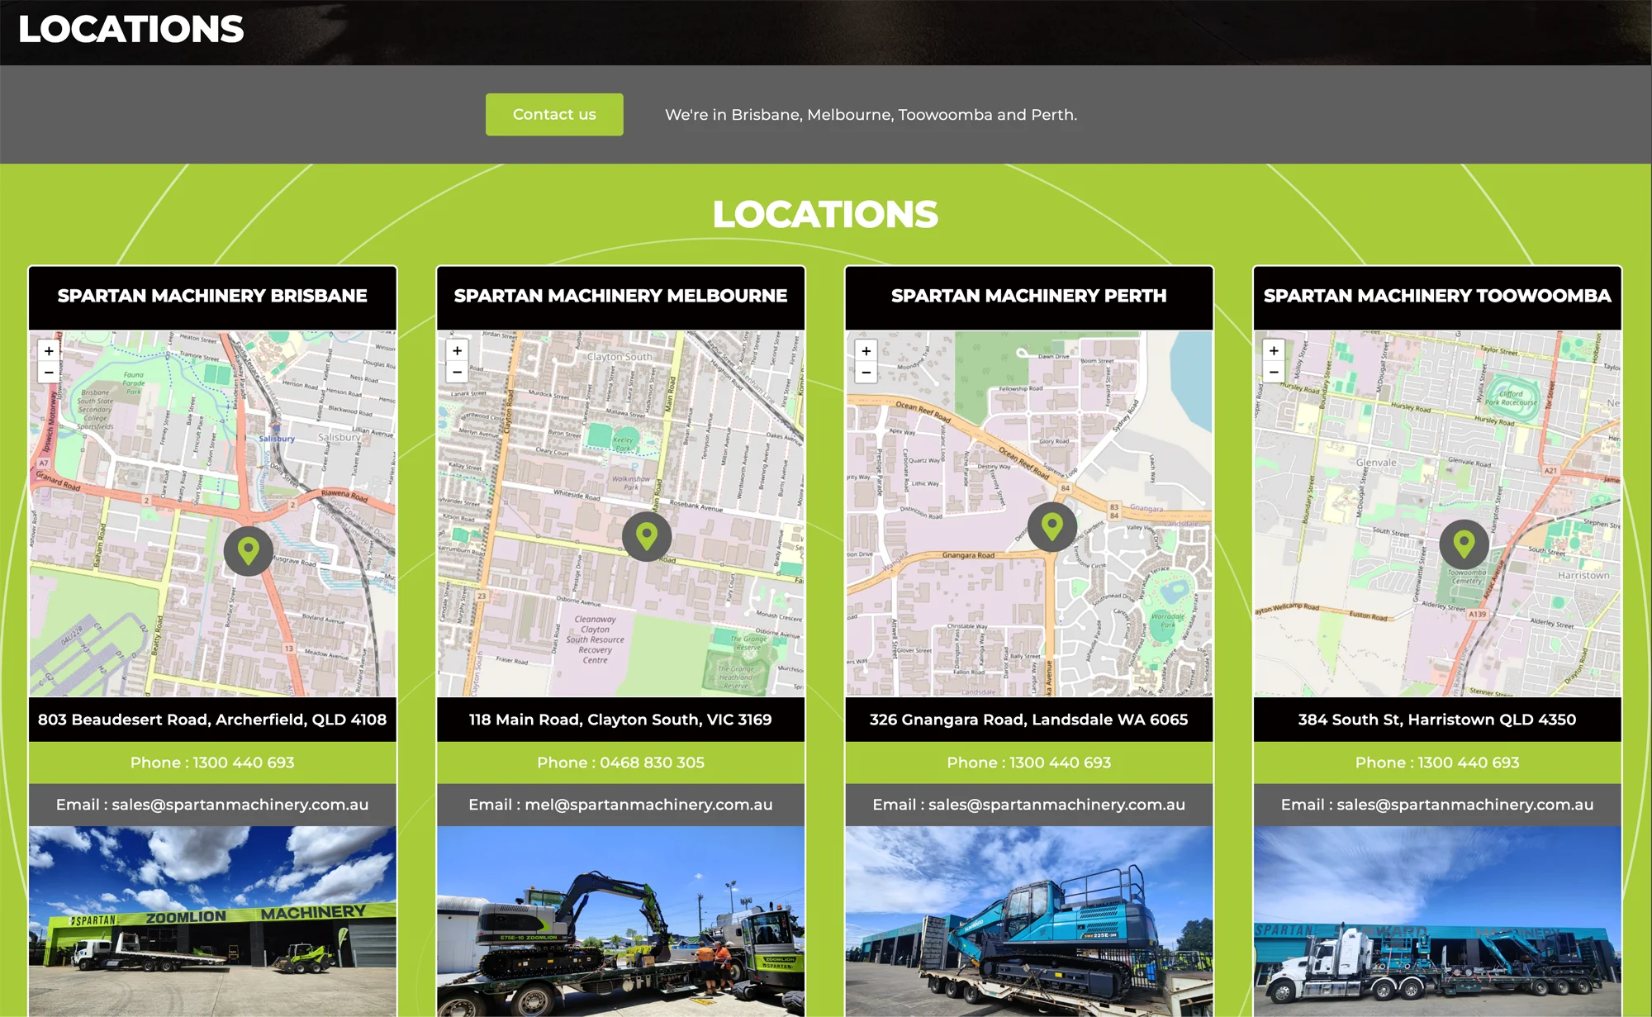Image resolution: width=1652 pixels, height=1017 pixels.
Task: Click the location pin on Melbourne map
Action: point(647,536)
